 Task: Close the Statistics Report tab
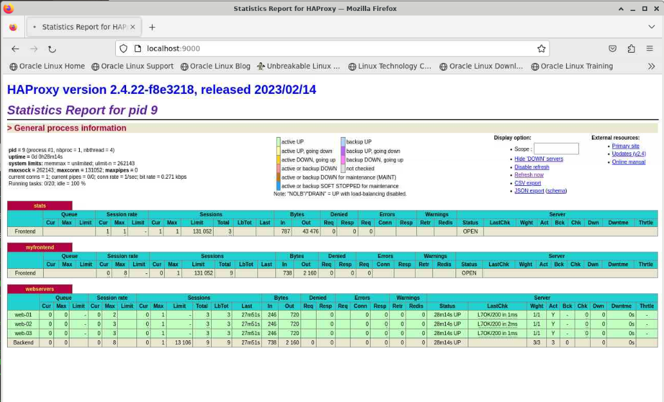tap(133, 27)
